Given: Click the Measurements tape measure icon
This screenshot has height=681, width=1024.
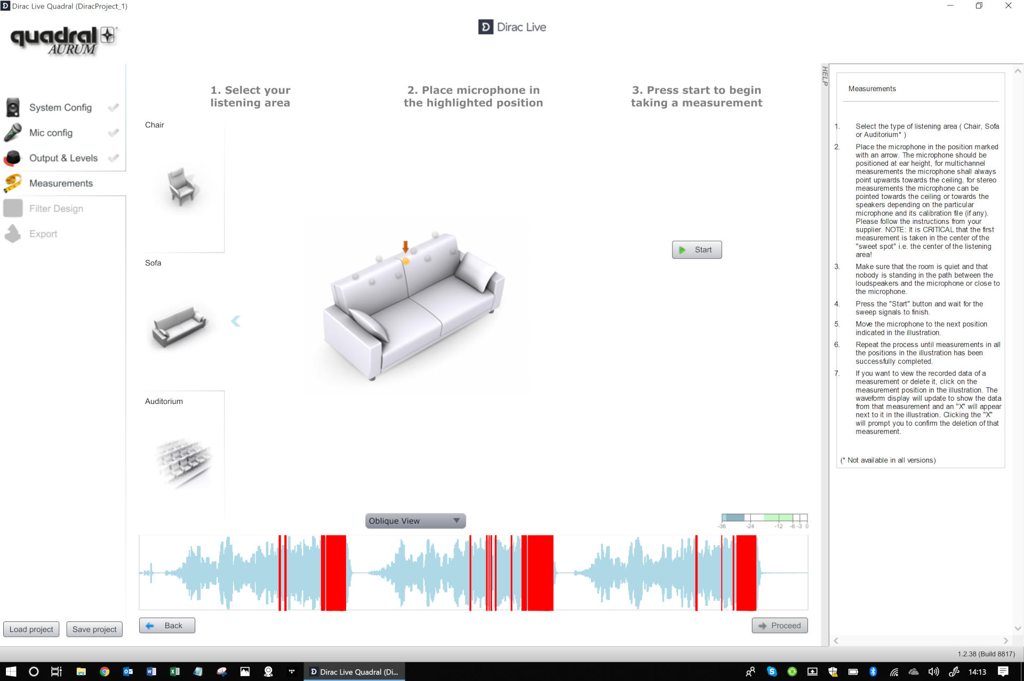Looking at the screenshot, I should tap(13, 183).
